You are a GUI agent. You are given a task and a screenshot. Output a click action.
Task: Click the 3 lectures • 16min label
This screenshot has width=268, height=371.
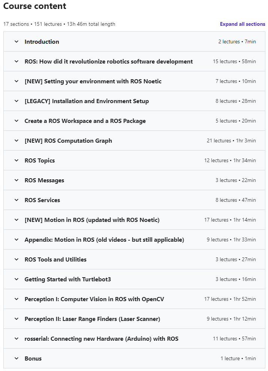tap(235, 279)
